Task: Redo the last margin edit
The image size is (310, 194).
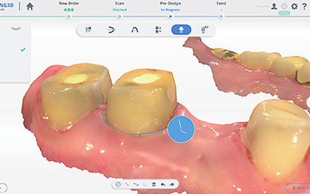Action: pyautogui.click(x=171, y=184)
